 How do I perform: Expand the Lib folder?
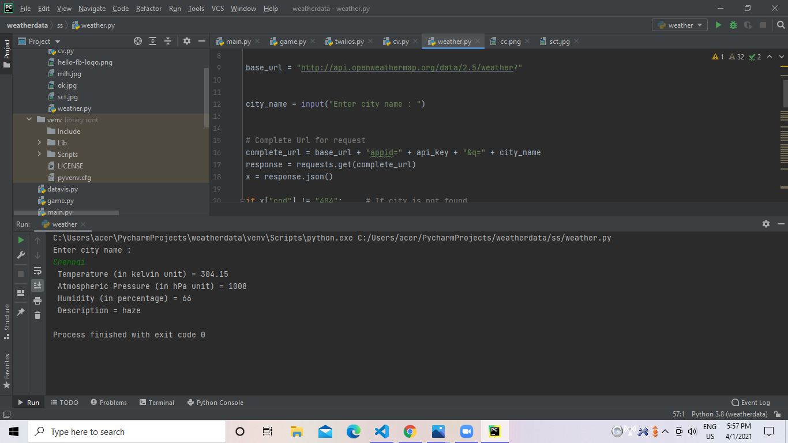click(x=39, y=142)
